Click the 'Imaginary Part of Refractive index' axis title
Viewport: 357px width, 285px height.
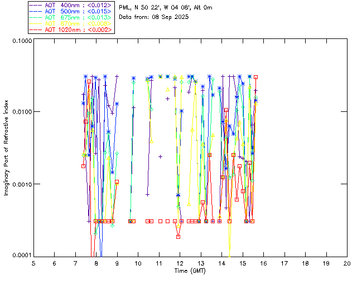[6, 148]
